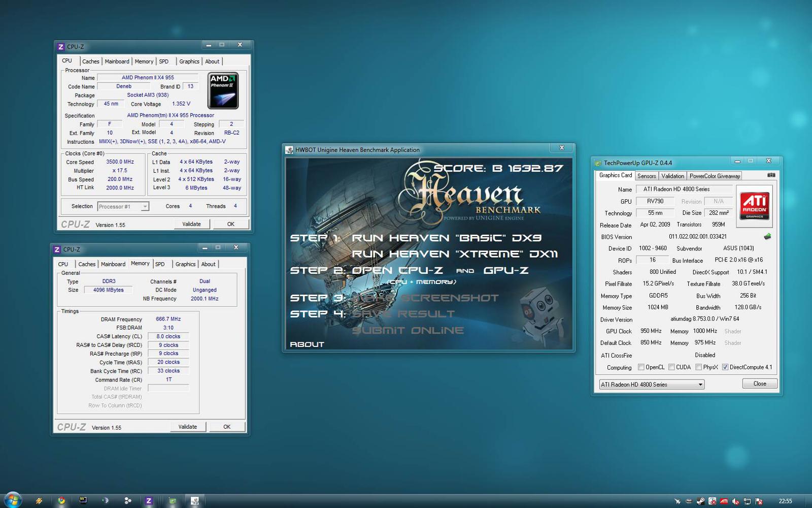Screen dimensions: 812x508
Task: Click the muted volume speaker icon
Action: pos(735,501)
